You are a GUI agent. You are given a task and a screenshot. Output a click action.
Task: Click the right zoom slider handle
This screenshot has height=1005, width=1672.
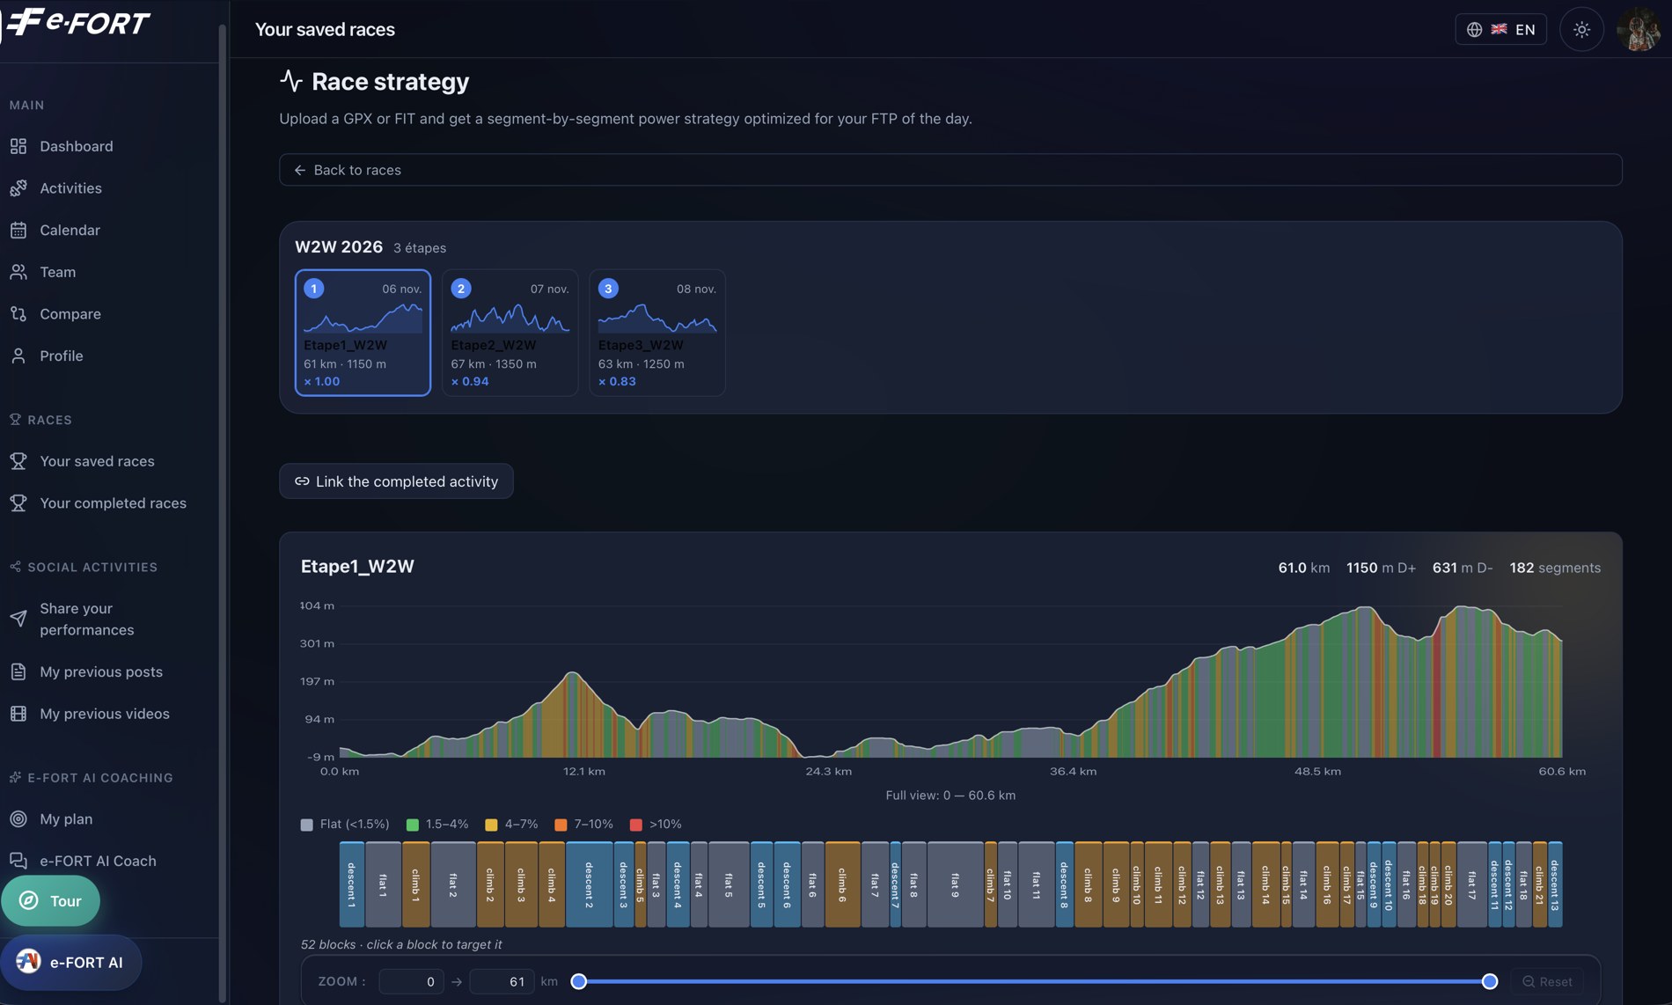(x=1489, y=982)
